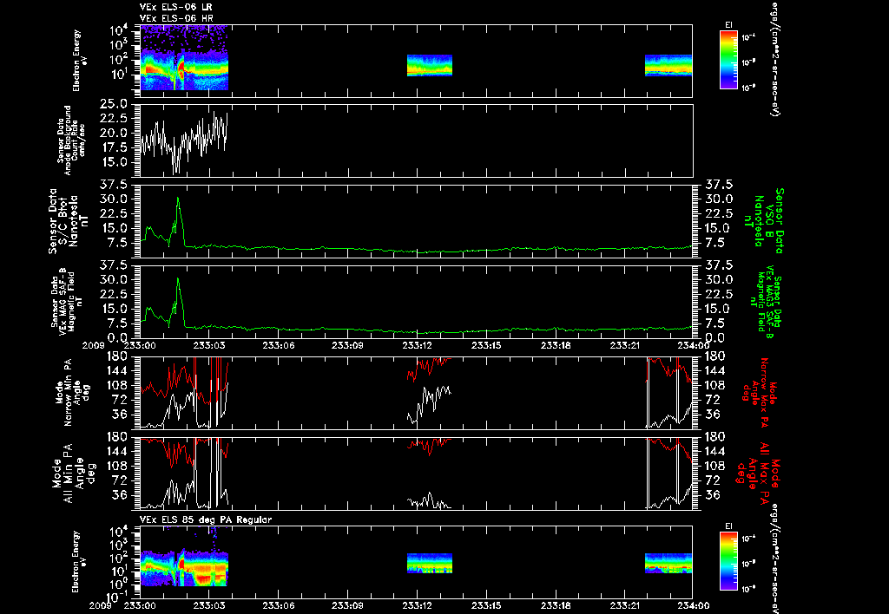Select the ELS-06 spectrogram block starting at 233:00

184,57
